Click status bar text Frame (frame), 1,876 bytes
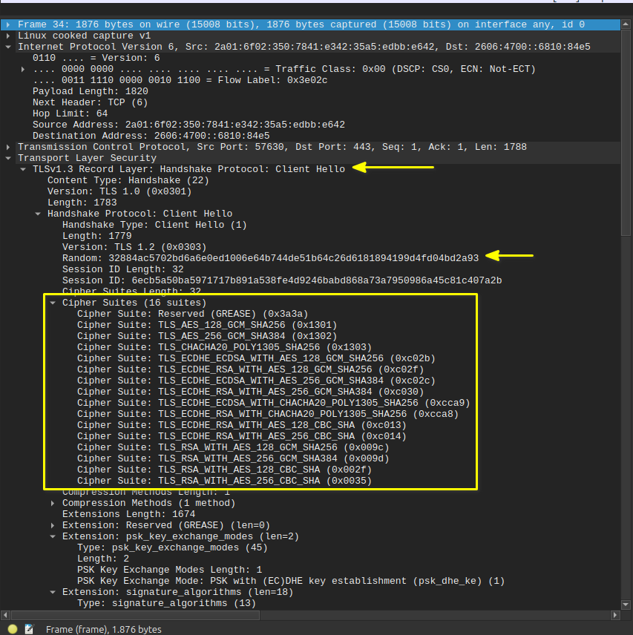 point(104,629)
